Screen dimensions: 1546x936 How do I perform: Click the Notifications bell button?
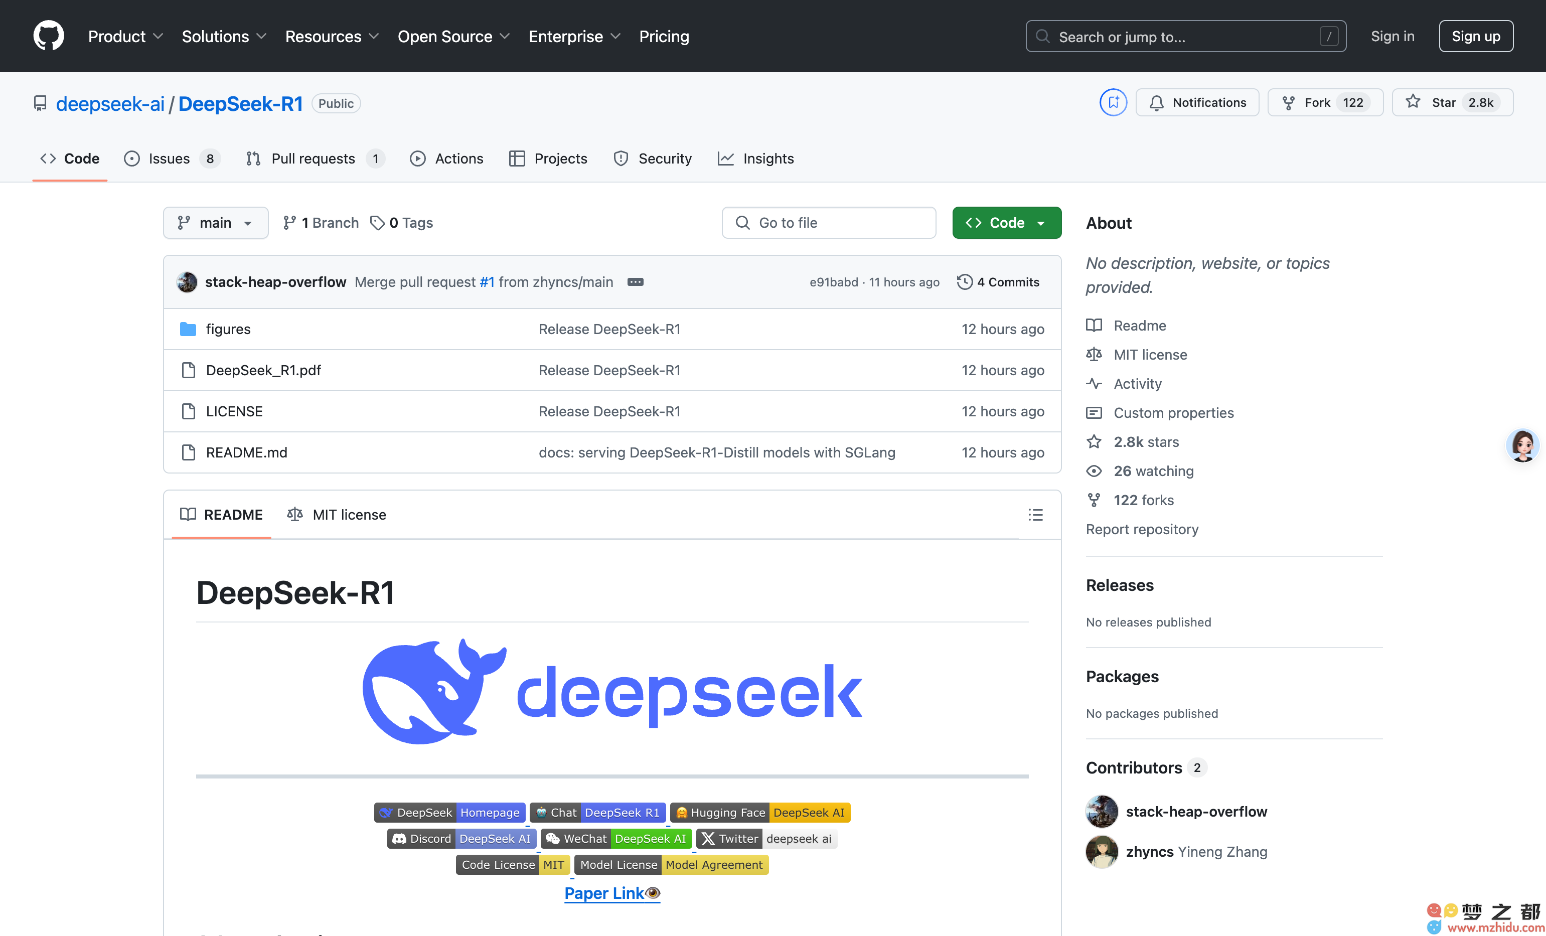[x=1197, y=102]
